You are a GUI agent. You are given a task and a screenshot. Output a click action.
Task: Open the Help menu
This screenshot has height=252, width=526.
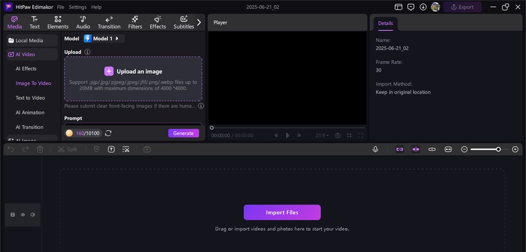pos(96,7)
